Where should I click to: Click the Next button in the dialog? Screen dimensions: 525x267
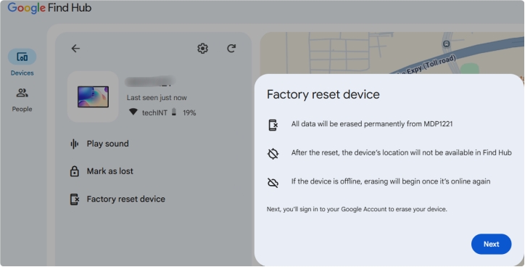(x=491, y=244)
